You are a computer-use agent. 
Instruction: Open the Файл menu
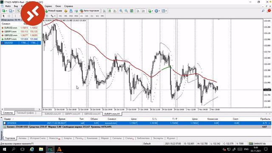point(8,6)
